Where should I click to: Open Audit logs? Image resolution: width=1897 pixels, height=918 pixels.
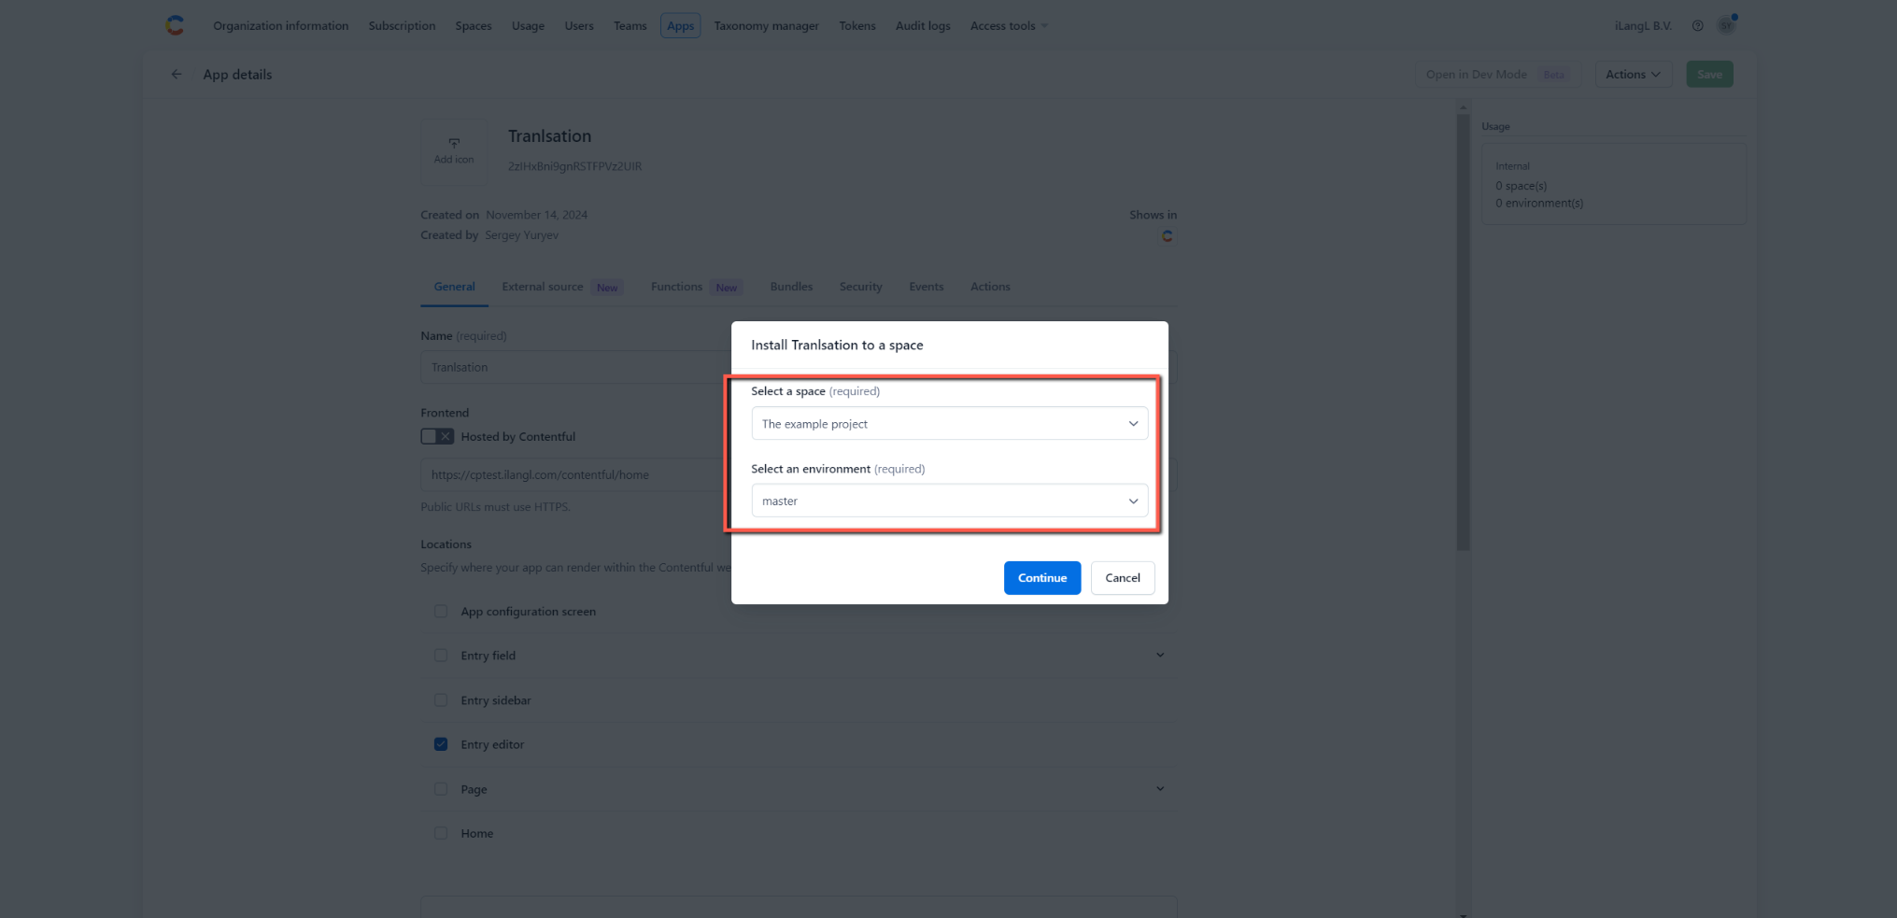click(923, 26)
